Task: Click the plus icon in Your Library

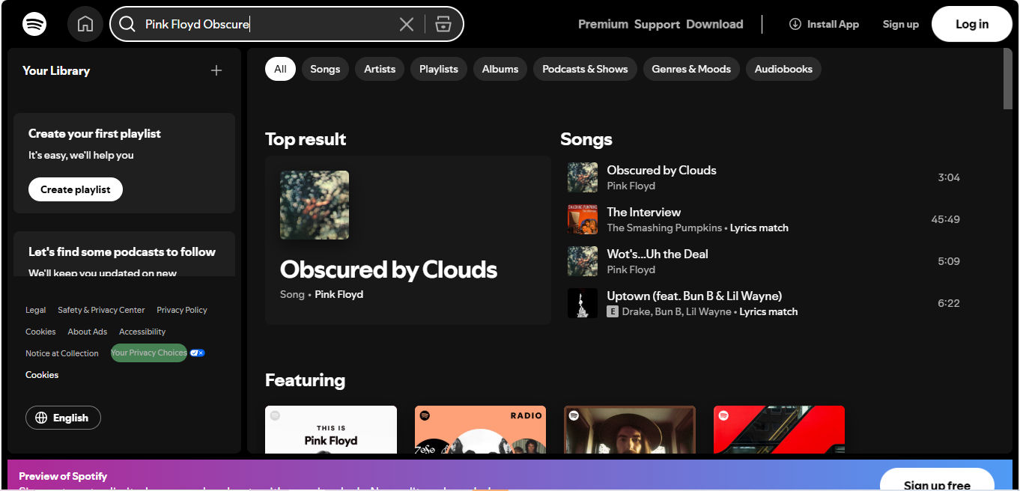Action: point(216,70)
